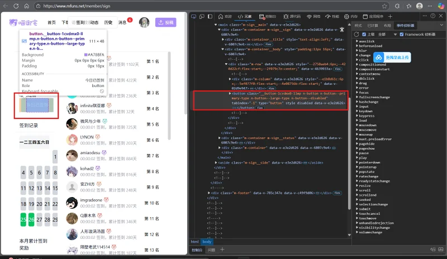
Task: Click the browser reload button
Action: click(x=16, y=6)
